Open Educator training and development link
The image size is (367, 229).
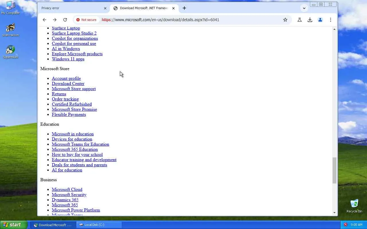(84, 160)
